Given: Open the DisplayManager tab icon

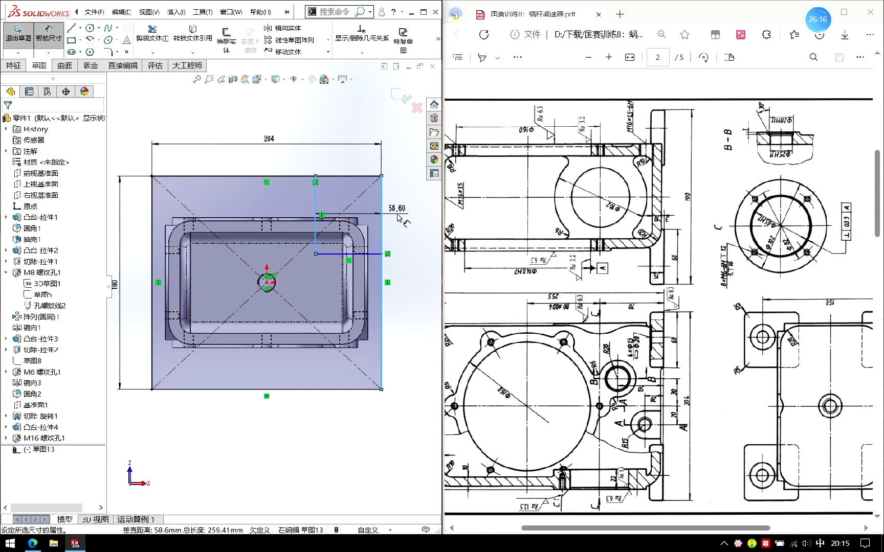Looking at the screenshot, I should pos(84,91).
